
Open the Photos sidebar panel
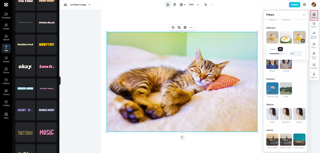(6, 70)
